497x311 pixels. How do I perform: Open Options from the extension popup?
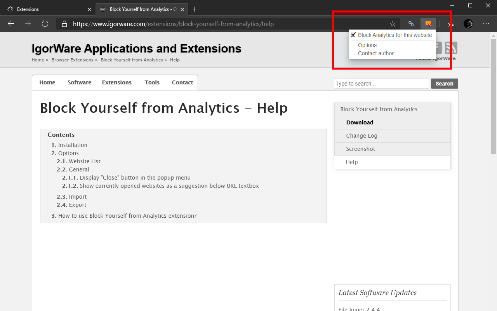(367, 45)
